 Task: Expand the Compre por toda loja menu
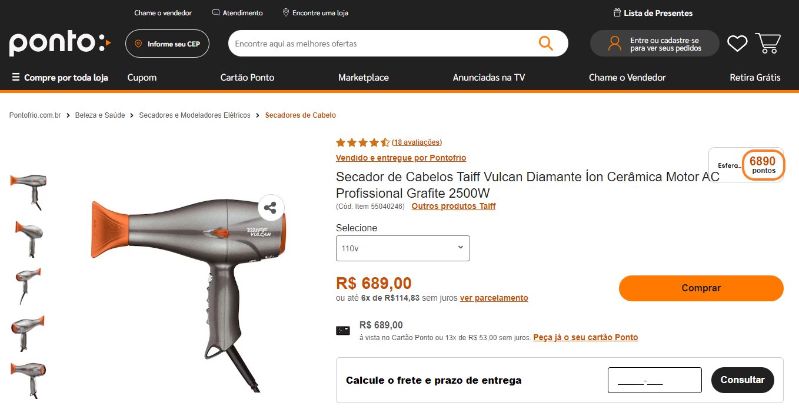(x=60, y=77)
